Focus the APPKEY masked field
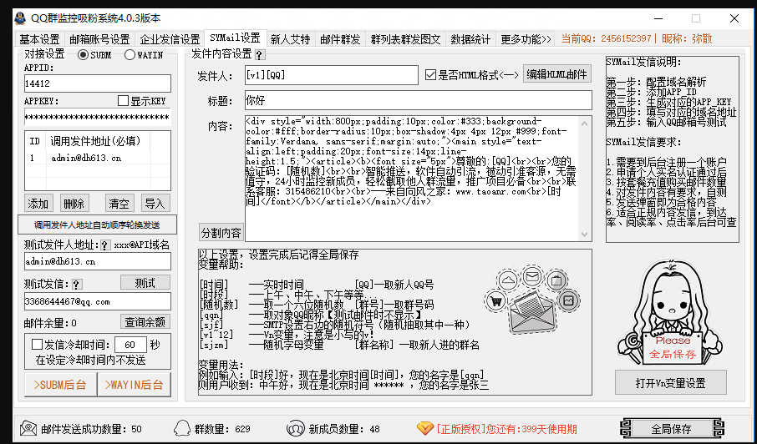 [x=98, y=117]
